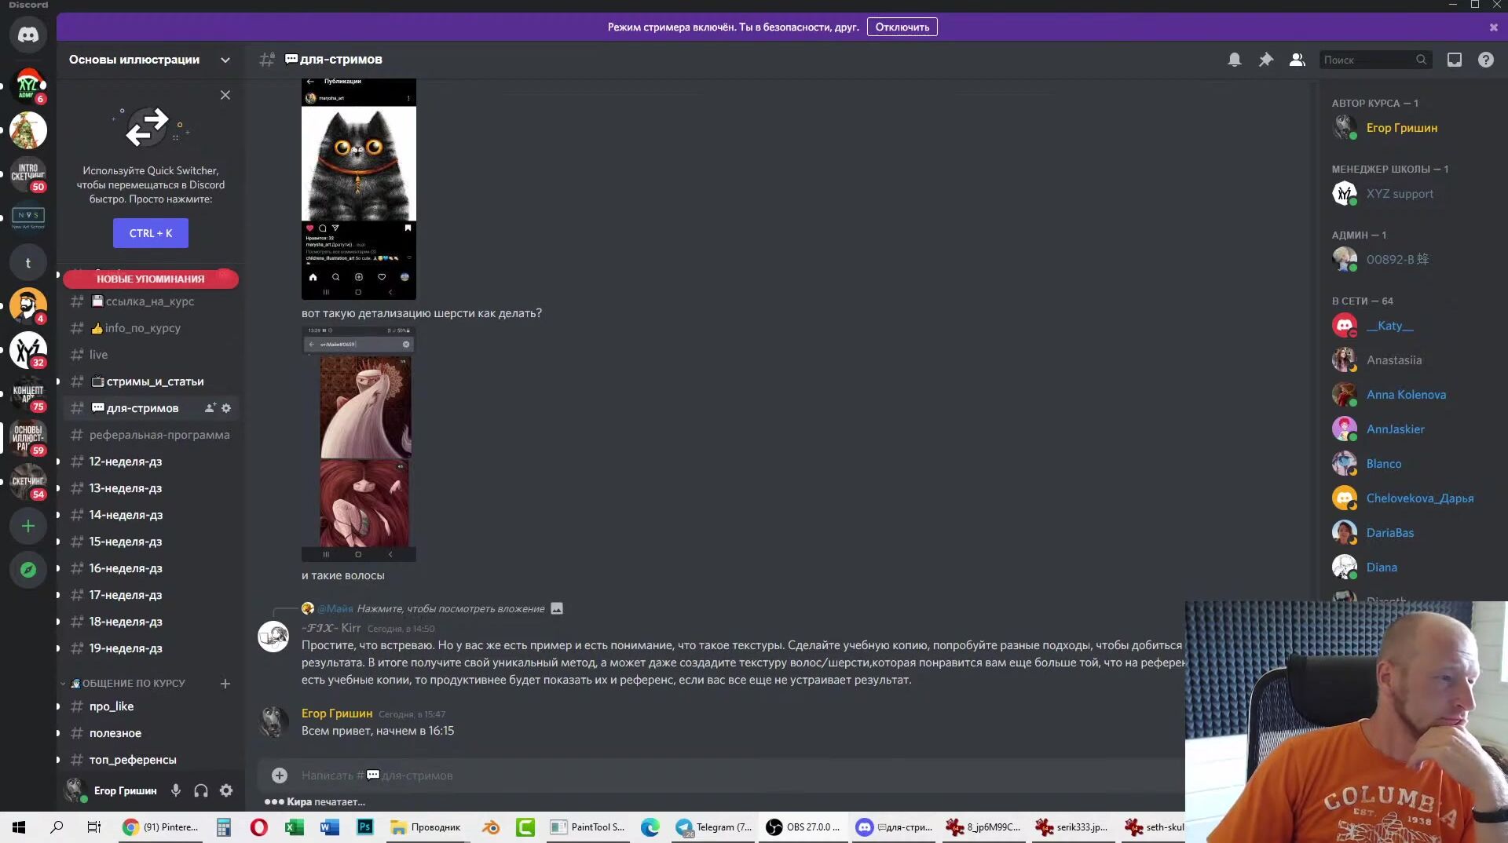The image size is (1508, 843).
Task: Open the 18-неделя-дз channel
Action: click(151, 622)
